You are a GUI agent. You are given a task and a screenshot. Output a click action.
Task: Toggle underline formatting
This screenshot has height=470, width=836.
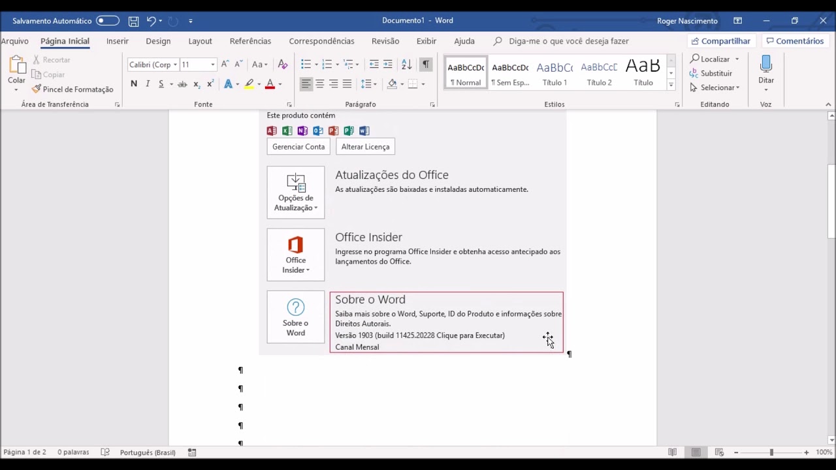click(161, 84)
